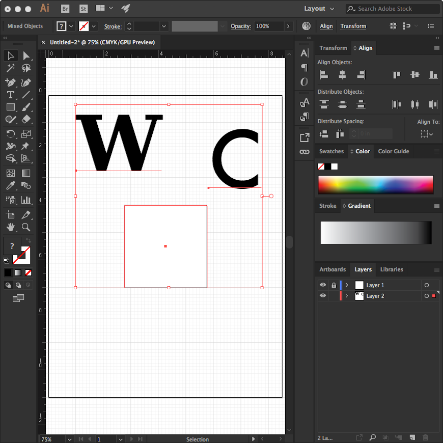Click the Align button in control bar
The image size is (443, 443).
coord(326,26)
